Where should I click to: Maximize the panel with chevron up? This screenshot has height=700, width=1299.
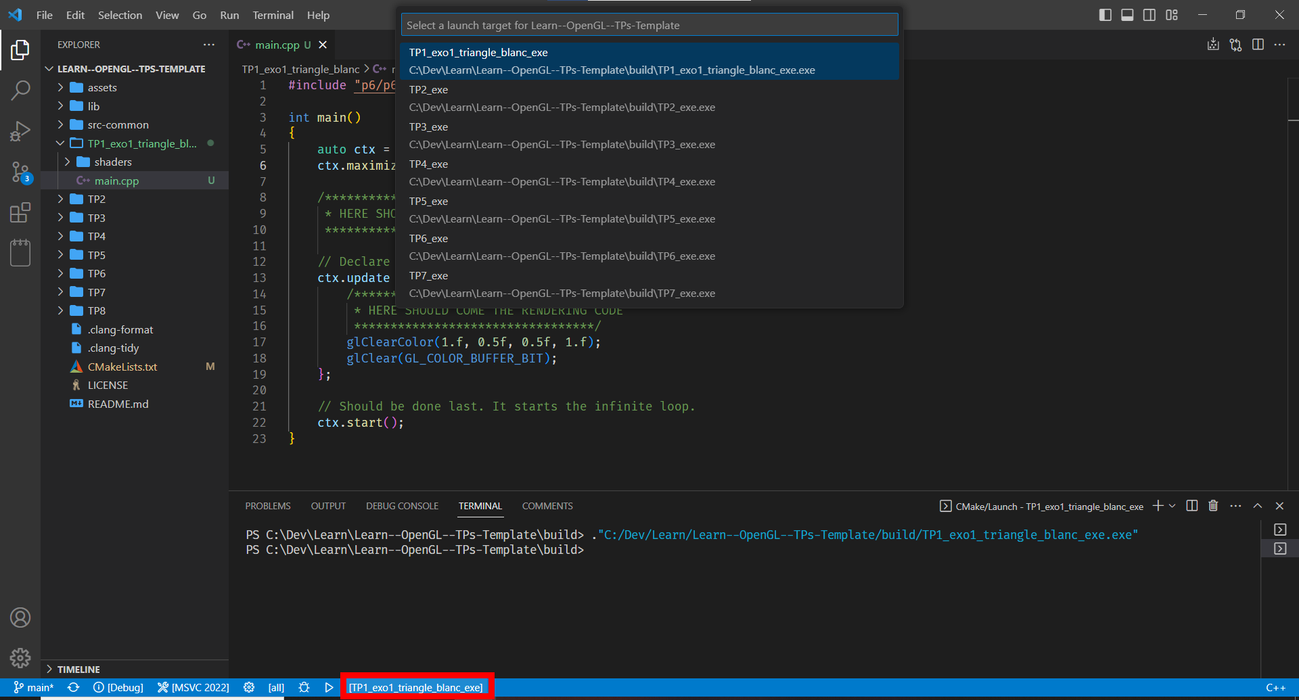coord(1258,506)
